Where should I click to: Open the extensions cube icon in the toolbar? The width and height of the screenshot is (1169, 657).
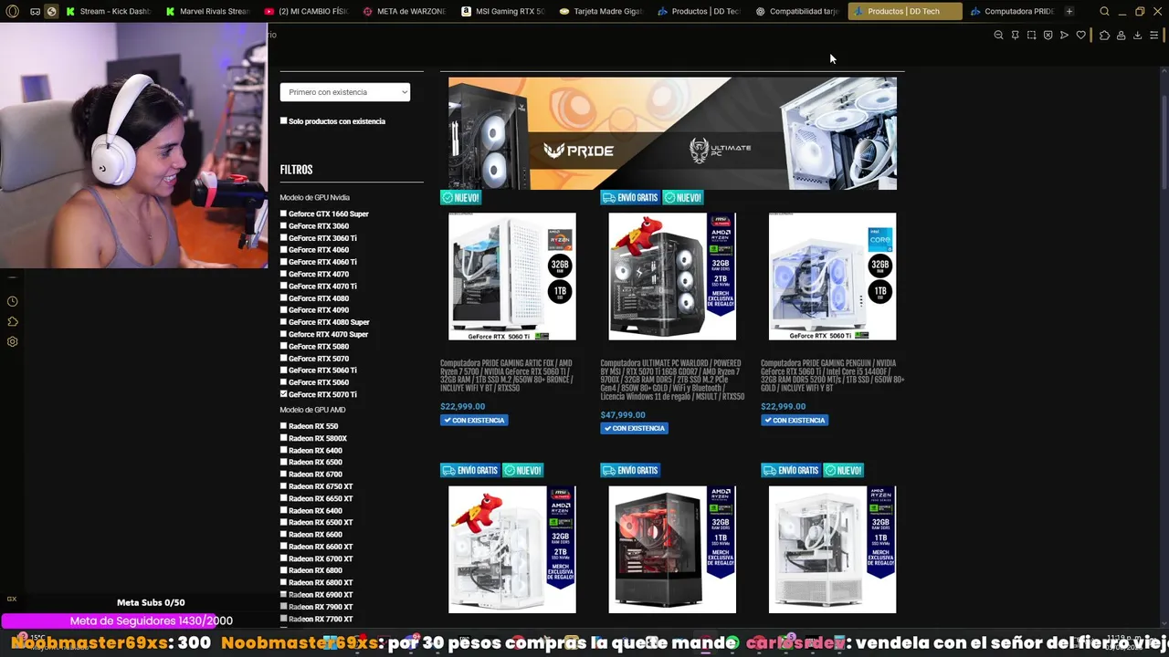(x=1104, y=35)
